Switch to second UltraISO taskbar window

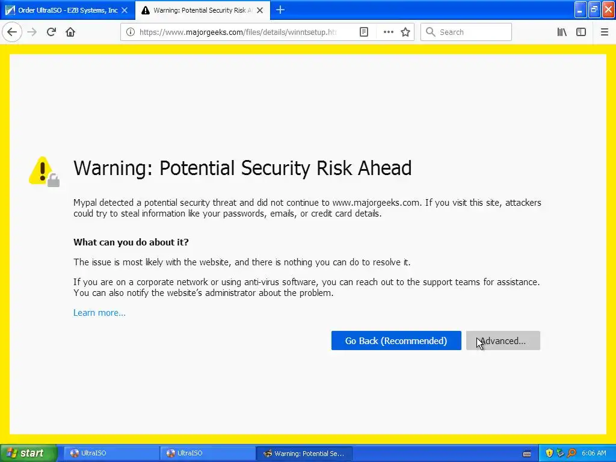tap(206, 453)
